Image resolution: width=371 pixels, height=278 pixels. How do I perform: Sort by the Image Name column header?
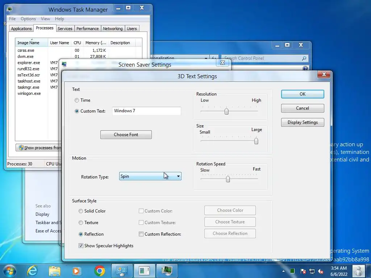point(32,43)
